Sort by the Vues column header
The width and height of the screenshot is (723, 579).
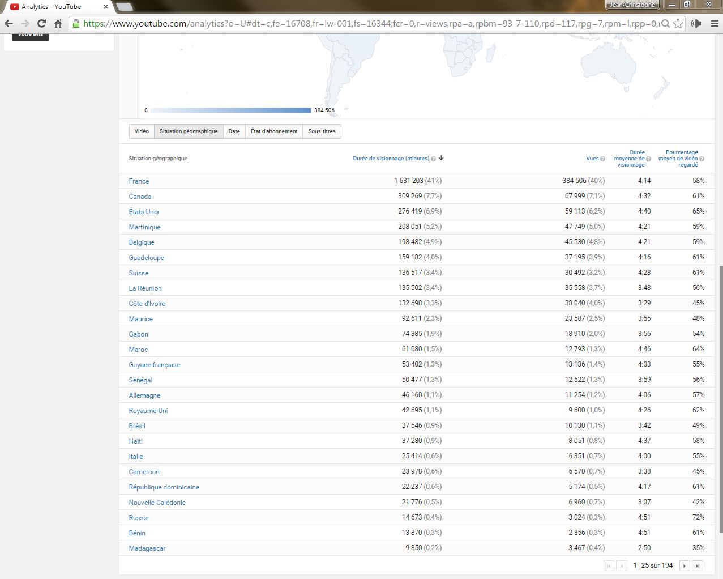click(x=592, y=159)
